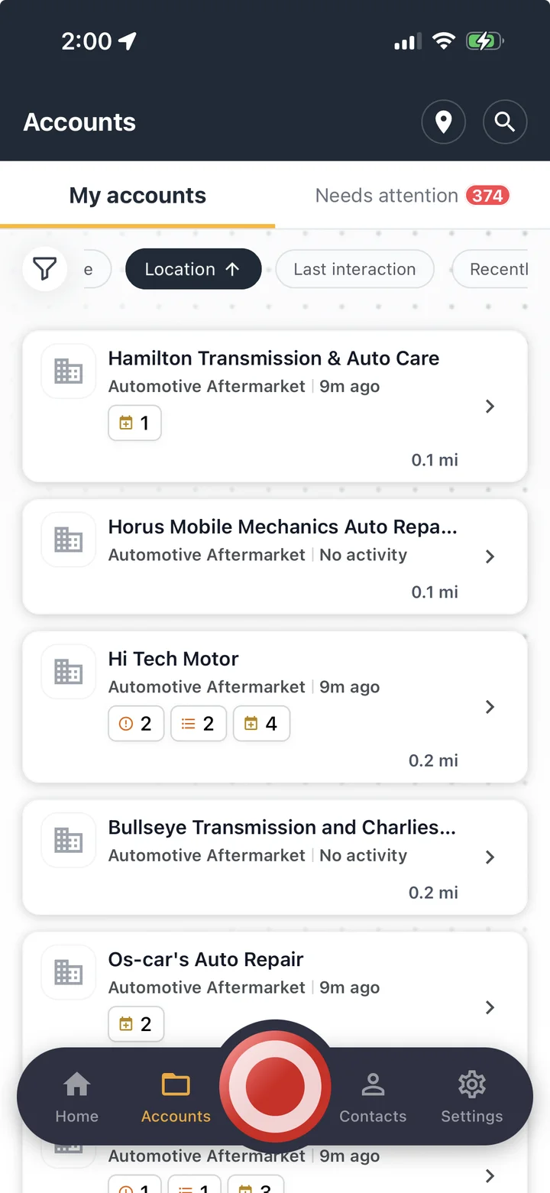
Task: Select the My accounts tab
Action: click(137, 196)
